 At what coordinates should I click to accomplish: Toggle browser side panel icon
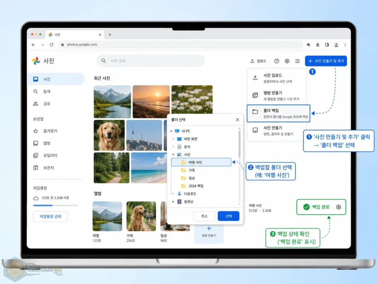tap(327, 45)
